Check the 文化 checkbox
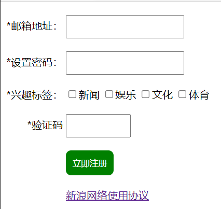The image size is (221, 209). [145, 94]
